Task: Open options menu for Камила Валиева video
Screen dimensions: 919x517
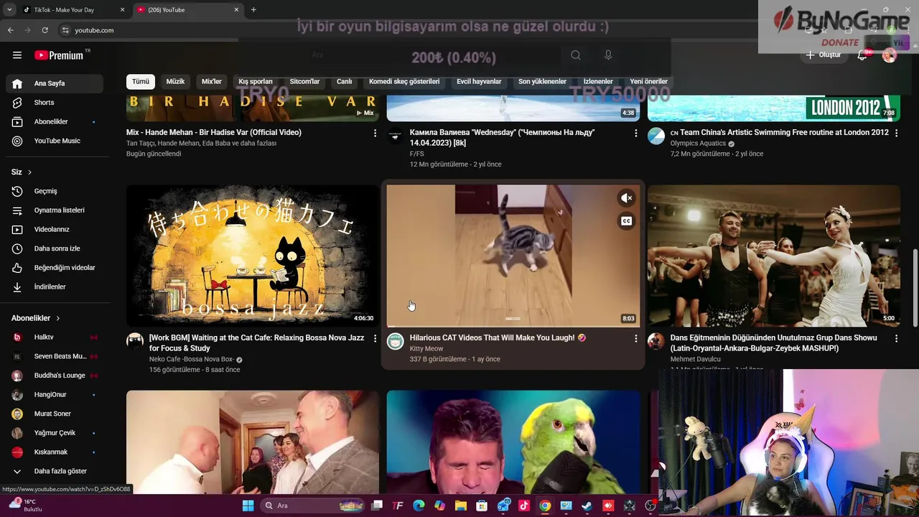Action: [635, 133]
